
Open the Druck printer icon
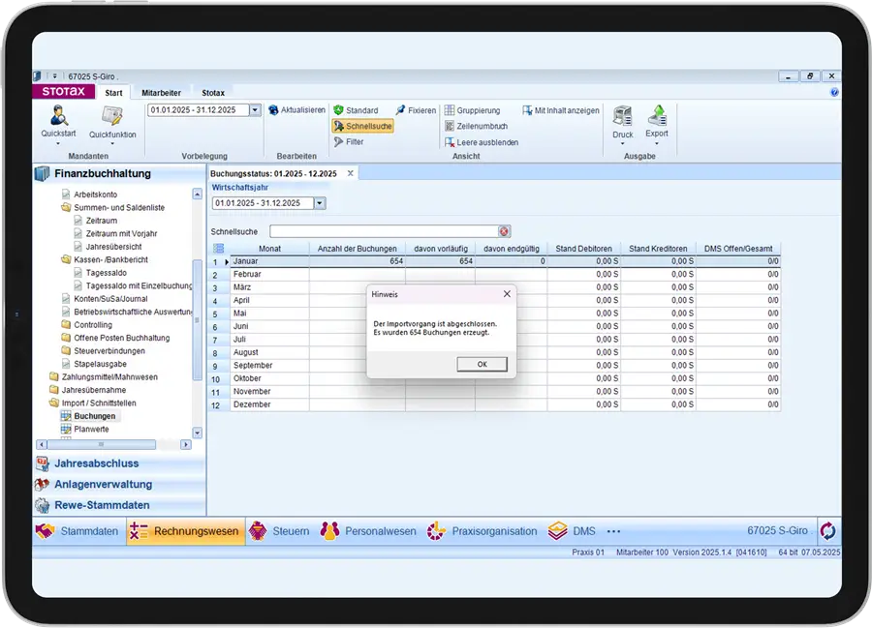coord(622,116)
